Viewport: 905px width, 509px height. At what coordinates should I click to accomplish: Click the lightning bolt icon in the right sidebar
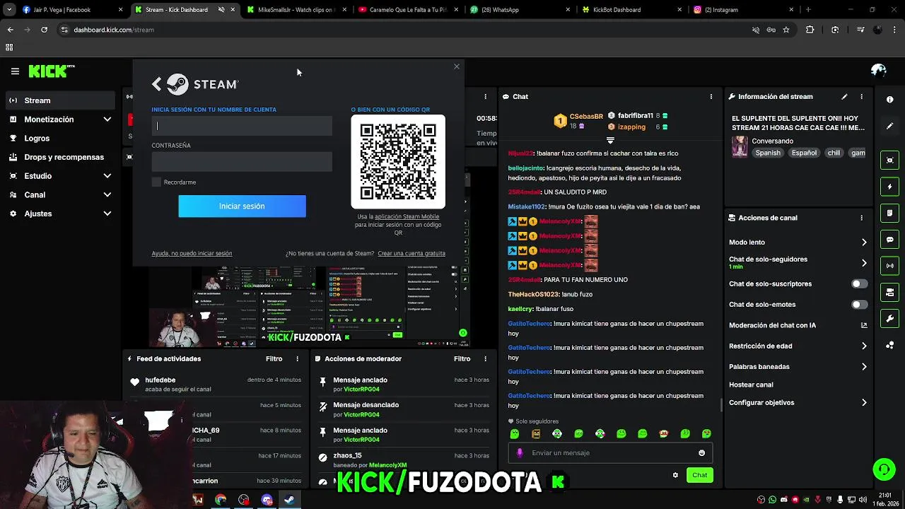890,187
